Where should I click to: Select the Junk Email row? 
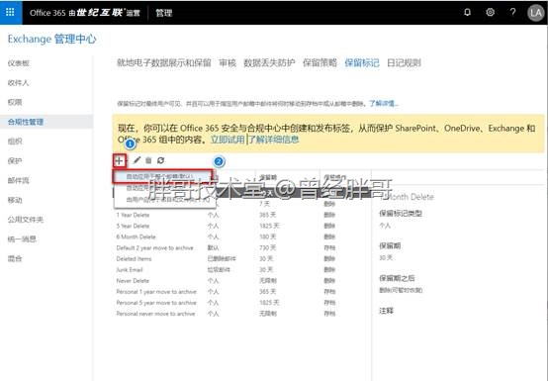[241, 270]
